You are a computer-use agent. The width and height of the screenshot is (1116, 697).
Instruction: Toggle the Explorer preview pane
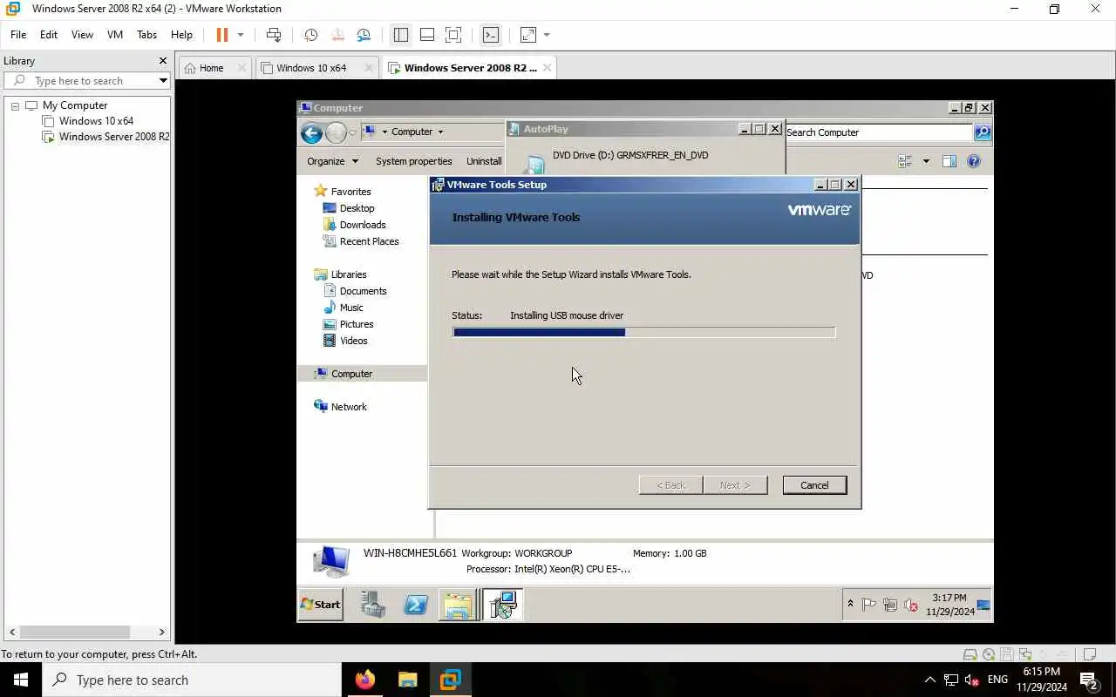(949, 161)
